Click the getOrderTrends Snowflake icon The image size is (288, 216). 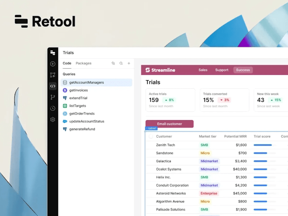click(65, 113)
